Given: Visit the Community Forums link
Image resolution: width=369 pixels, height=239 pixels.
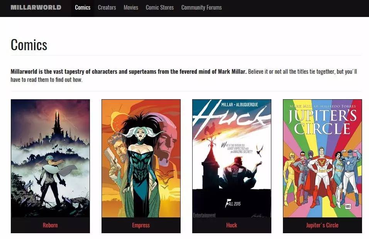Looking at the screenshot, I should click(201, 8).
